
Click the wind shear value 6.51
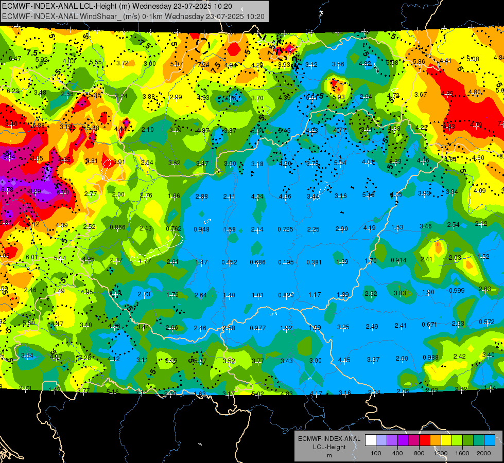(311, 97)
